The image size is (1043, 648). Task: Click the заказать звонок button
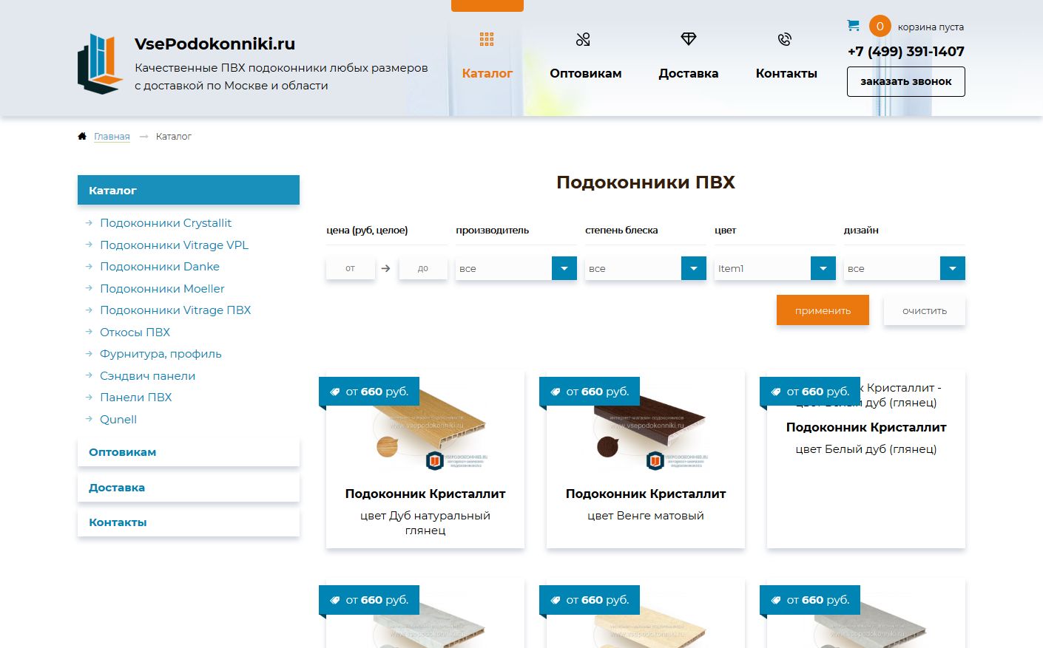906,82
